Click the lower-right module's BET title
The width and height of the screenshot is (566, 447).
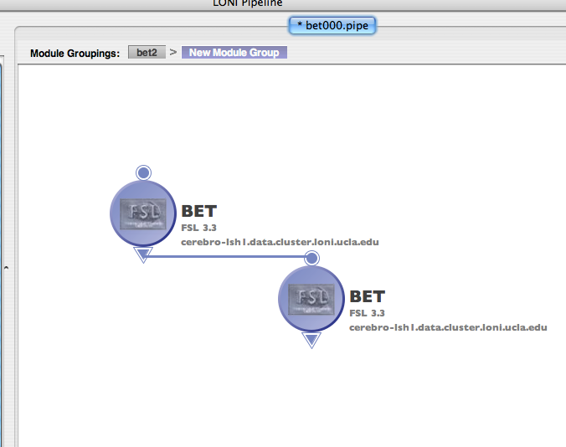click(367, 297)
